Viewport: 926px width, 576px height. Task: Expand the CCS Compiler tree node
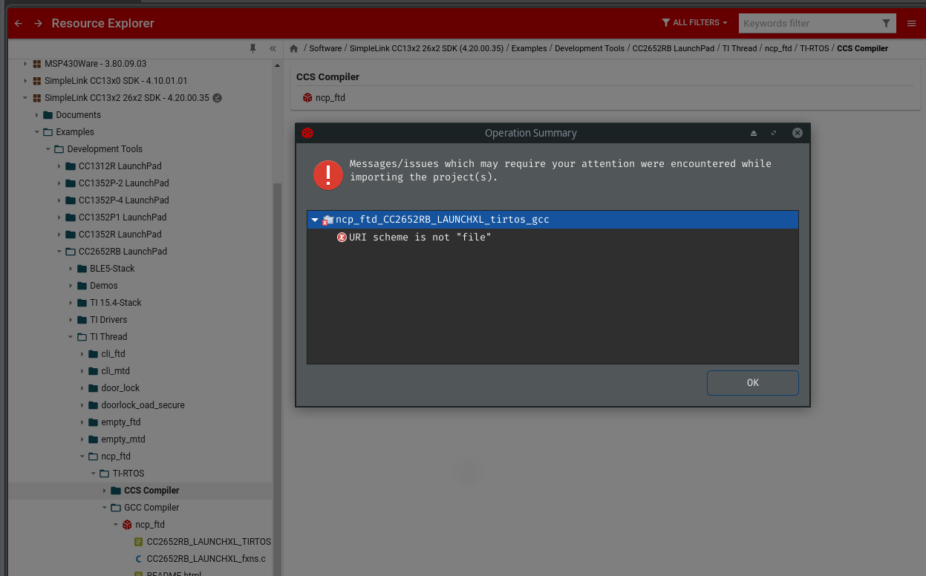(x=105, y=491)
